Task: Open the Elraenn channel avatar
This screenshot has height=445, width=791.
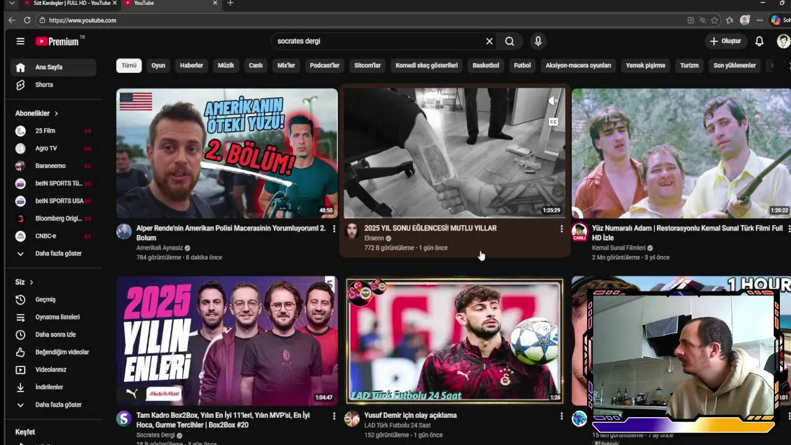Action: coord(352,232)
